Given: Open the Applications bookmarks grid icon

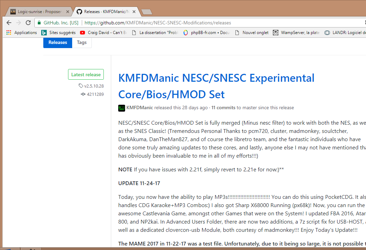Looking at the screenshot, I should tap(9, 33).
